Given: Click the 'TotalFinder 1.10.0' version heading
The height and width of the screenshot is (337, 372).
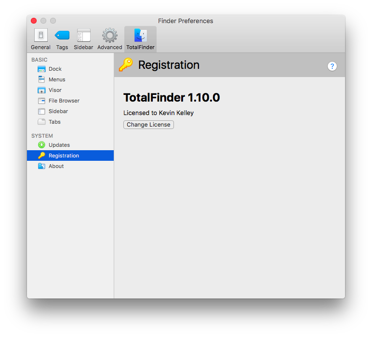Looking at the screenshot, I should (172, 97).
